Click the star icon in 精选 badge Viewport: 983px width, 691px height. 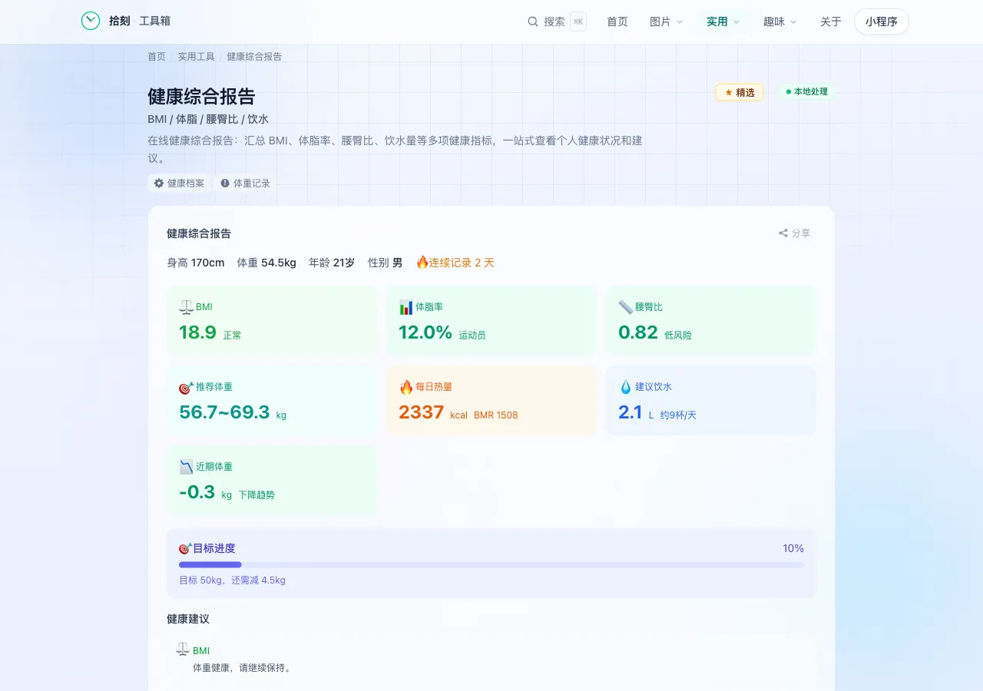tap(729, 92)
